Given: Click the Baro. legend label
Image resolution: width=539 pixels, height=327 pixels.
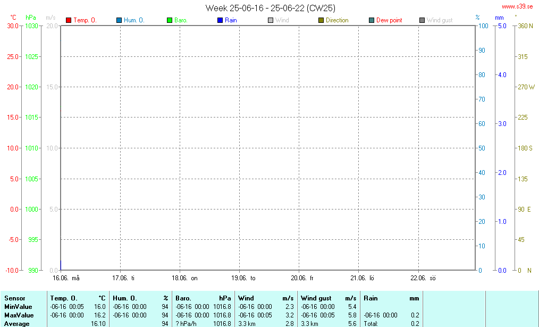Looking at the screenshot, I should click(x=181, y=20).
